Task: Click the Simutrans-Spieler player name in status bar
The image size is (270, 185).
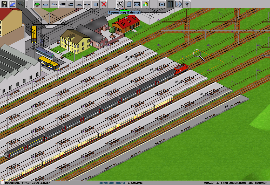Action: [113, 183]
